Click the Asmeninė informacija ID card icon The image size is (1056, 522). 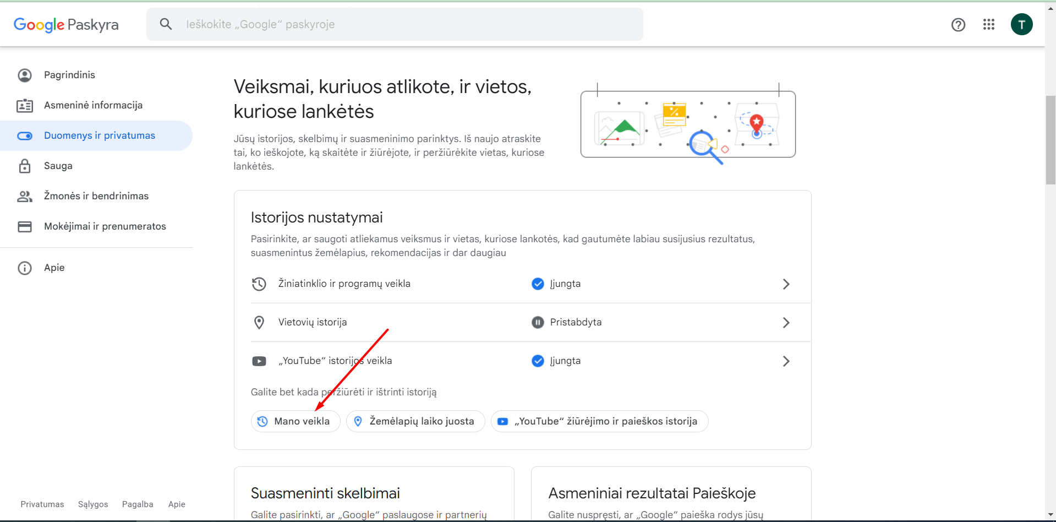[x=25, y=105]
